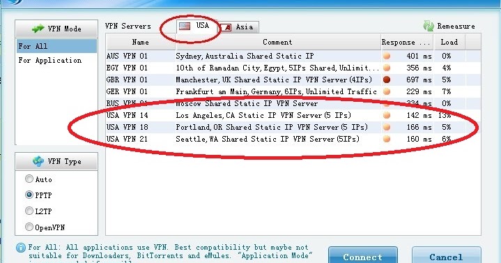Select the USA VPN 18 server row

tap(293, 127)
